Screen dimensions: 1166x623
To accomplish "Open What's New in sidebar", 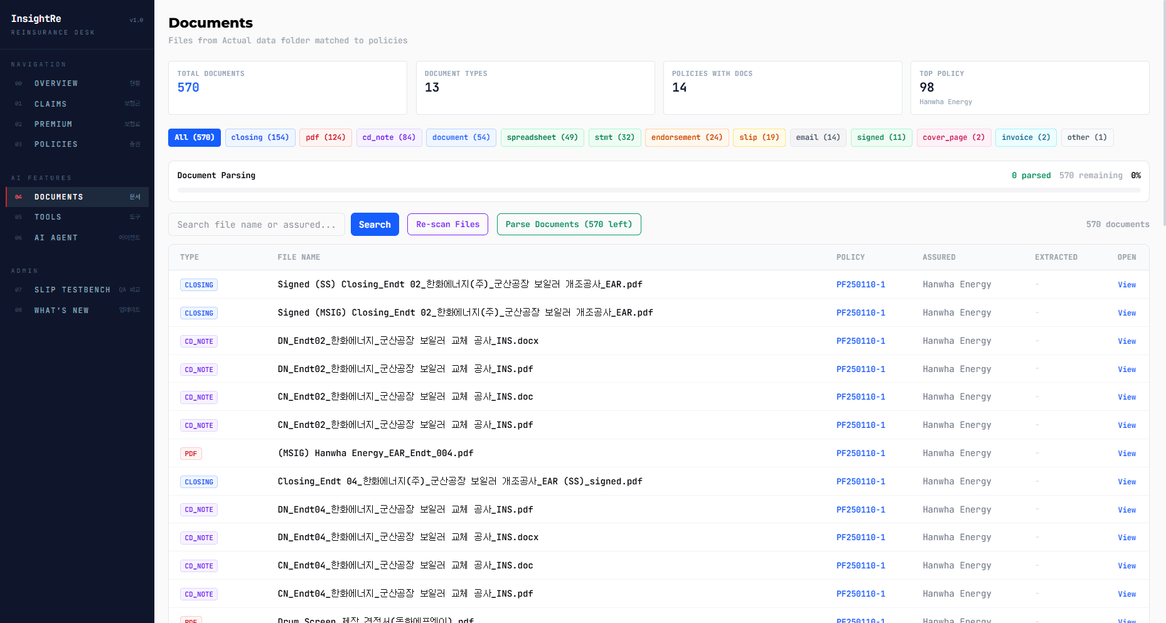I will (77, 311).
